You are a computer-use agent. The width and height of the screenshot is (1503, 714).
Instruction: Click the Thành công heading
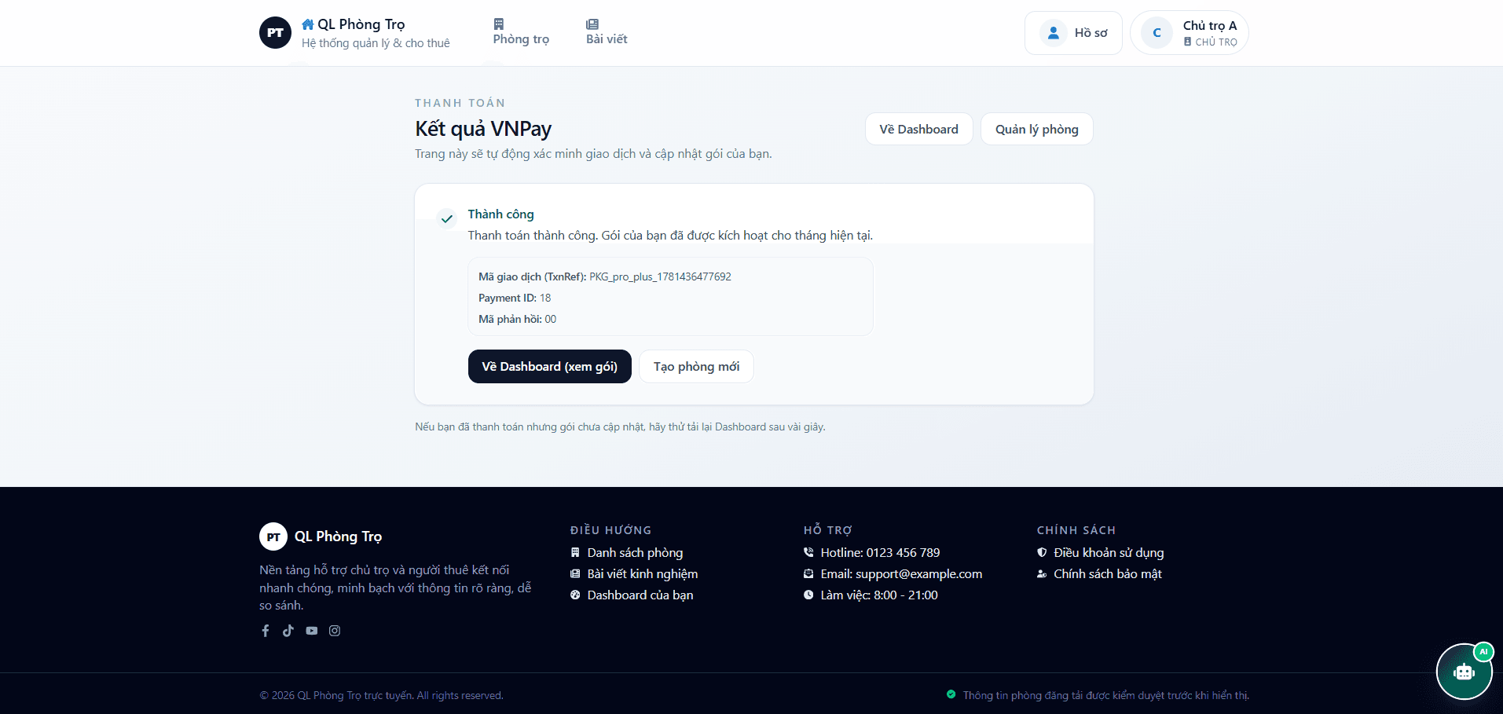500,214
